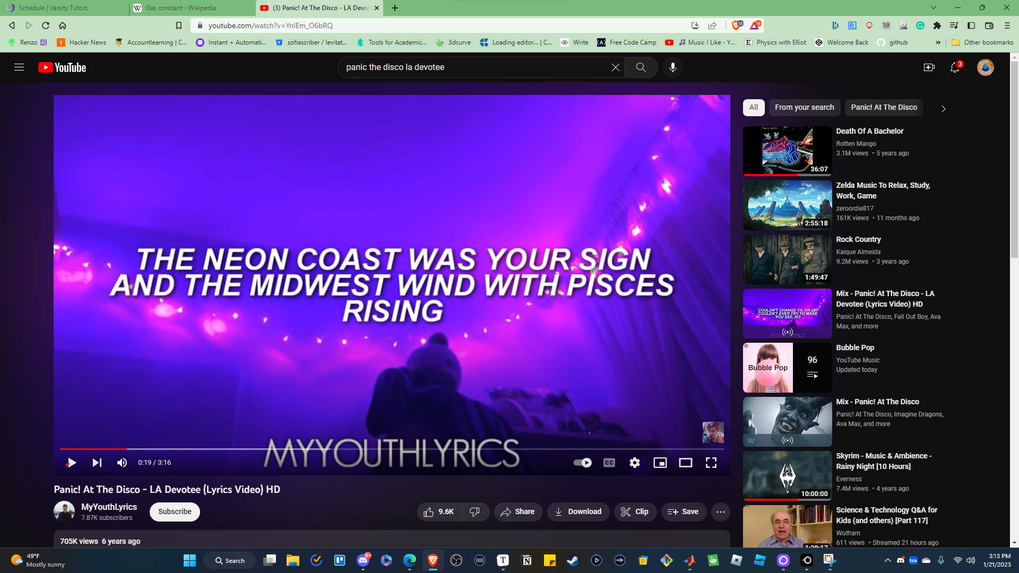
Task: Enter fullscreen mode on the video
Action: (x=711, y=463)
